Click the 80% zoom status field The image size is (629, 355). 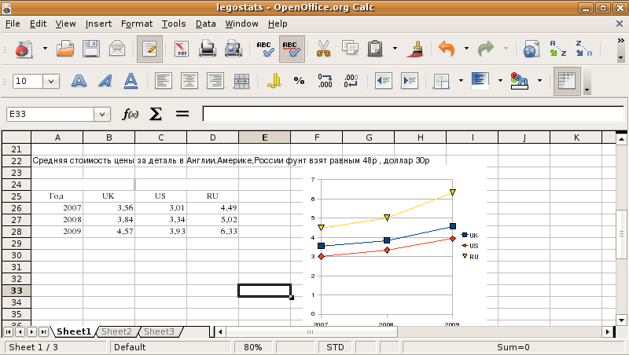point(252,347)
